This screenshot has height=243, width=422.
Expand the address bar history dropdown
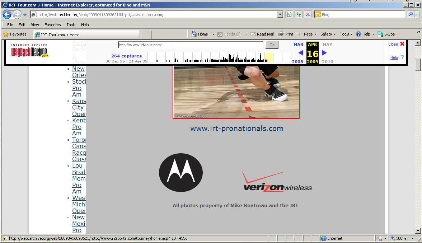280,14
